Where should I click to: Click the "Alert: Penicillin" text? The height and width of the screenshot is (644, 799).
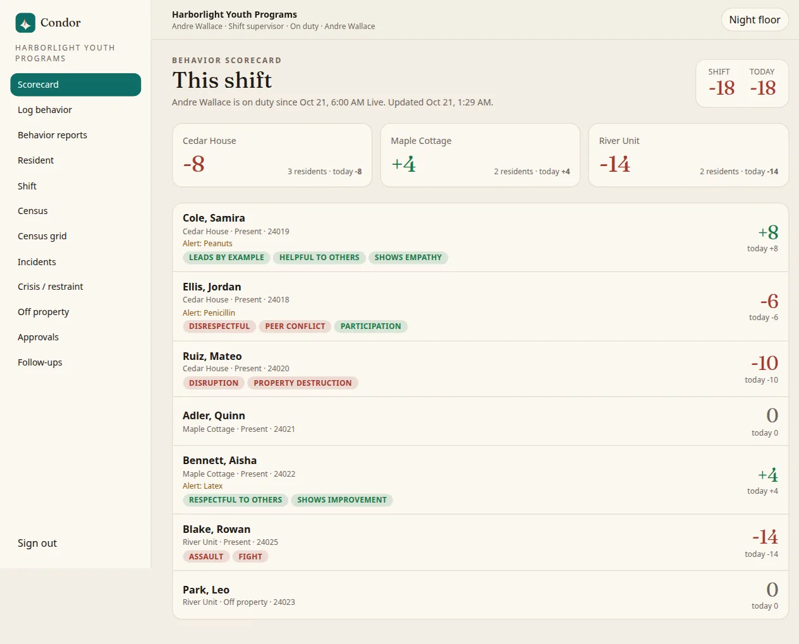[x=209, y=313]
